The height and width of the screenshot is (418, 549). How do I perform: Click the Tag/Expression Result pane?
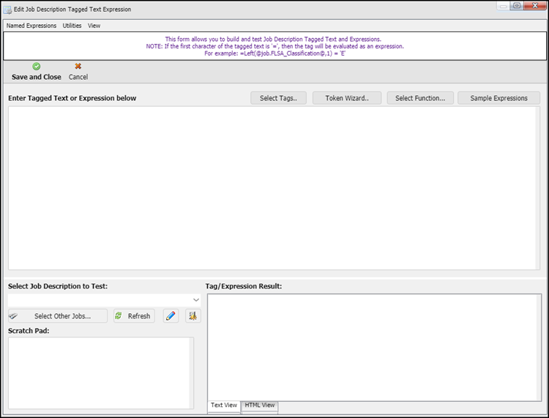coord(374,347)
